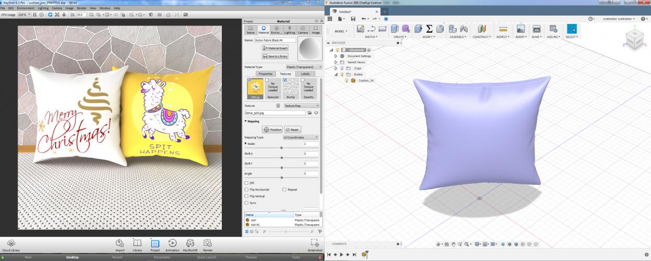Expand Named Views in Fusion browser
The height and width of the screenshot is (261, 651).
(336, 62)
